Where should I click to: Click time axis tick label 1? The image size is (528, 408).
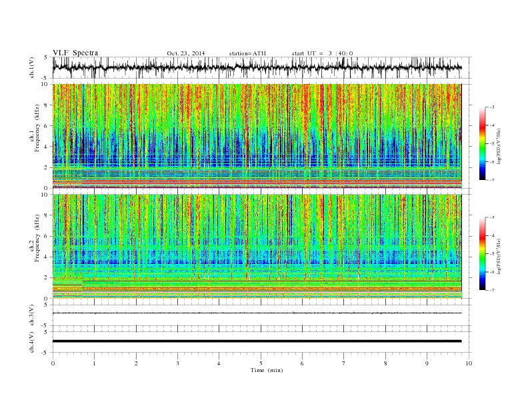[95, 363]
